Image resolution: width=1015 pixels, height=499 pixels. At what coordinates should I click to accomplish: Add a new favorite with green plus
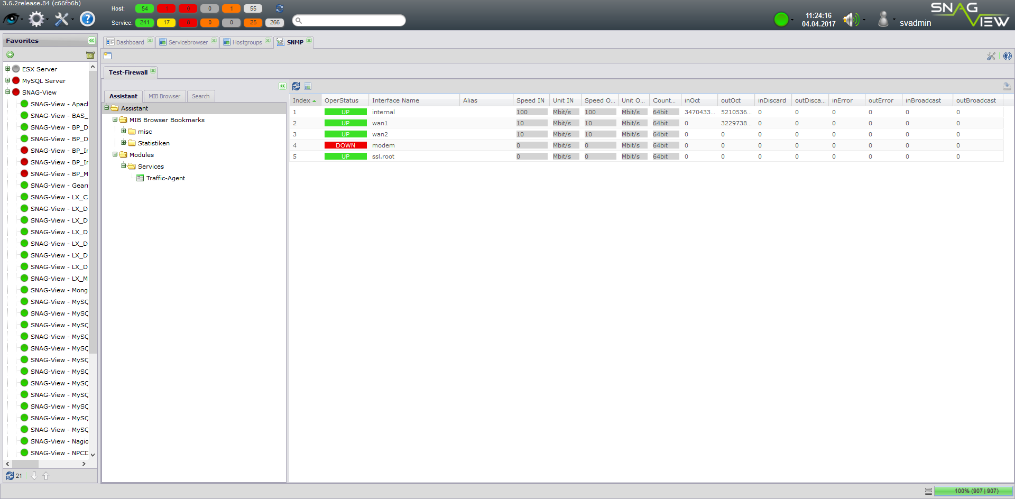(x=10, y=54)
